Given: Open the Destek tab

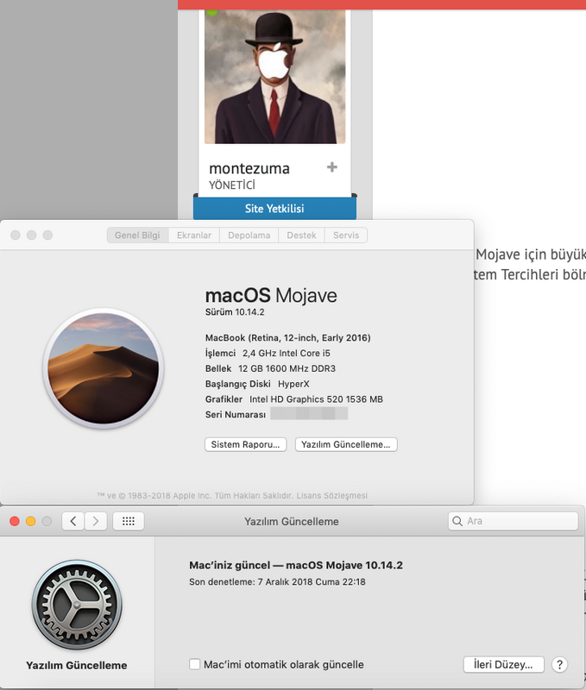Looking at the screenshot, I should point(301,235).
